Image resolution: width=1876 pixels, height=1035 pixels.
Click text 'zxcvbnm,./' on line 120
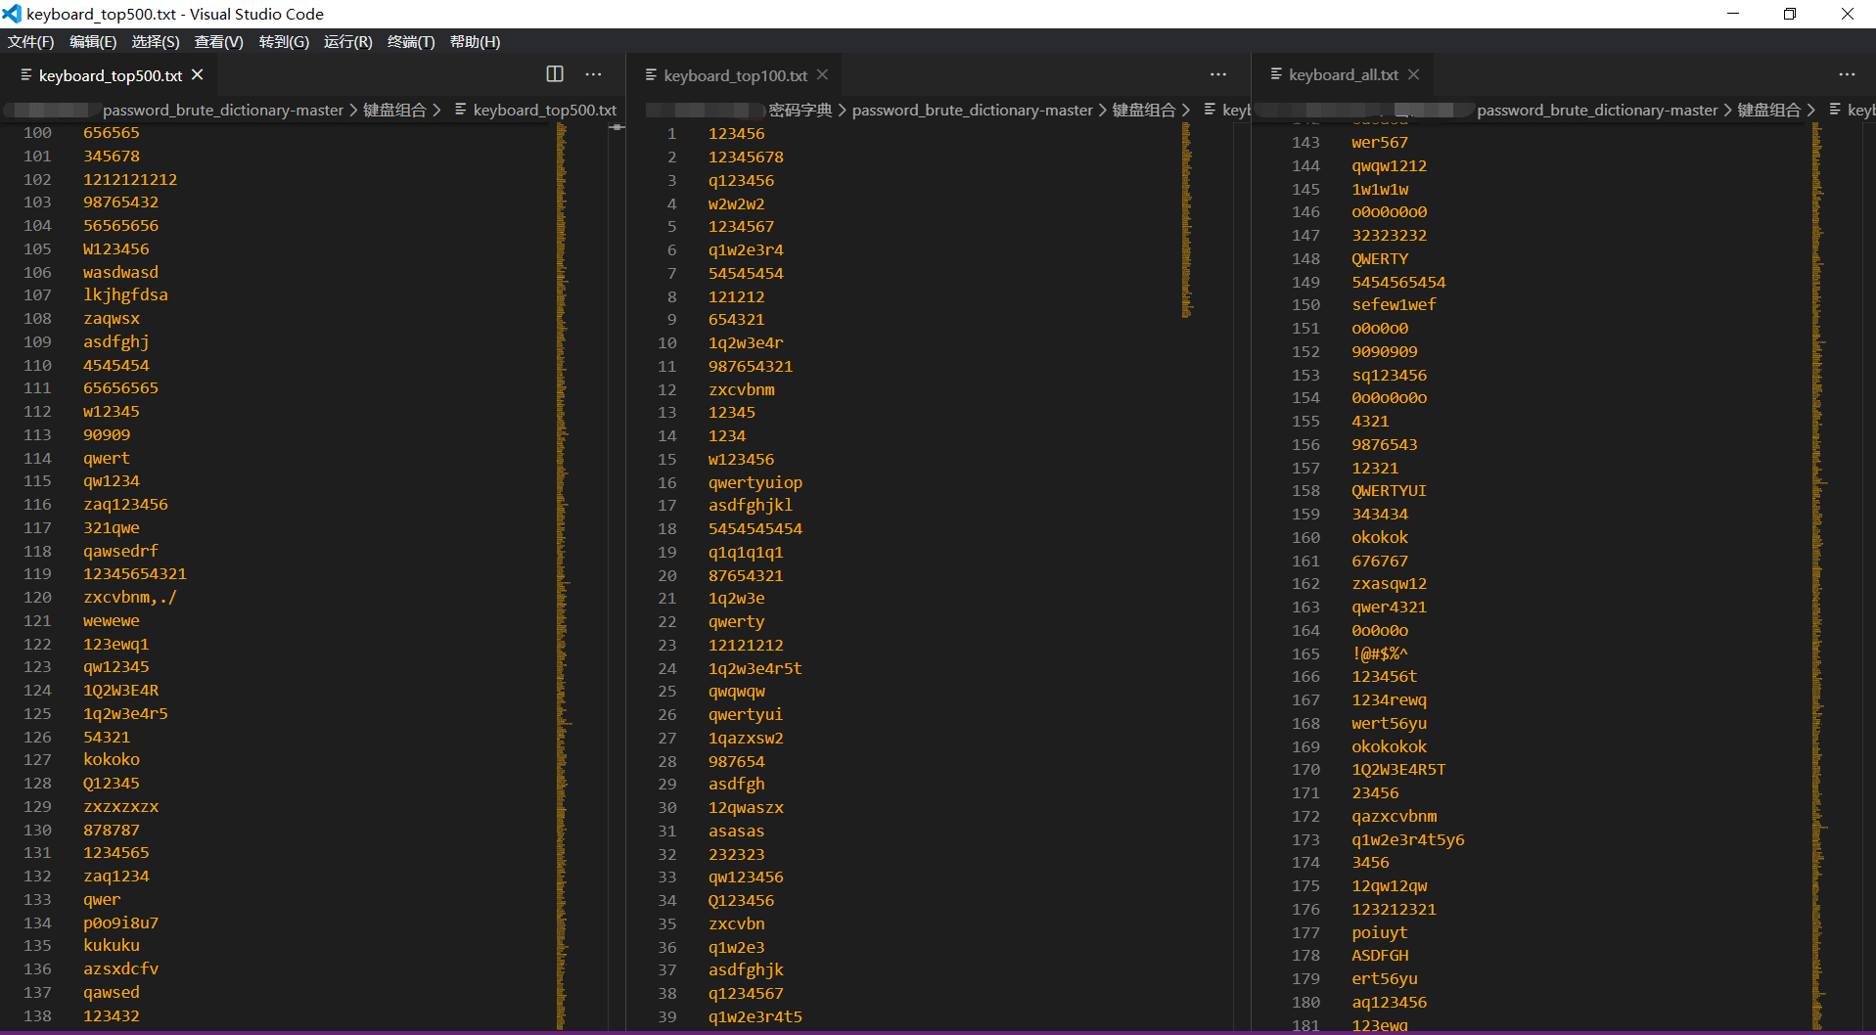pos(130,598)
